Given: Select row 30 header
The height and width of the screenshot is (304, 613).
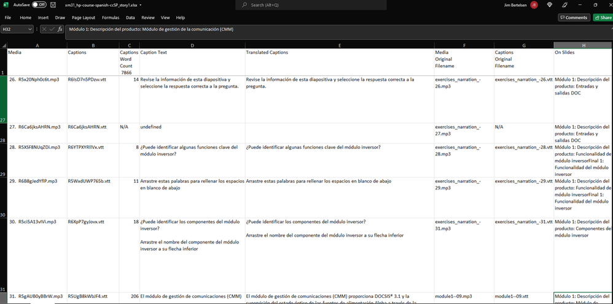Looking at the screenshot, I should pos(4,197).
